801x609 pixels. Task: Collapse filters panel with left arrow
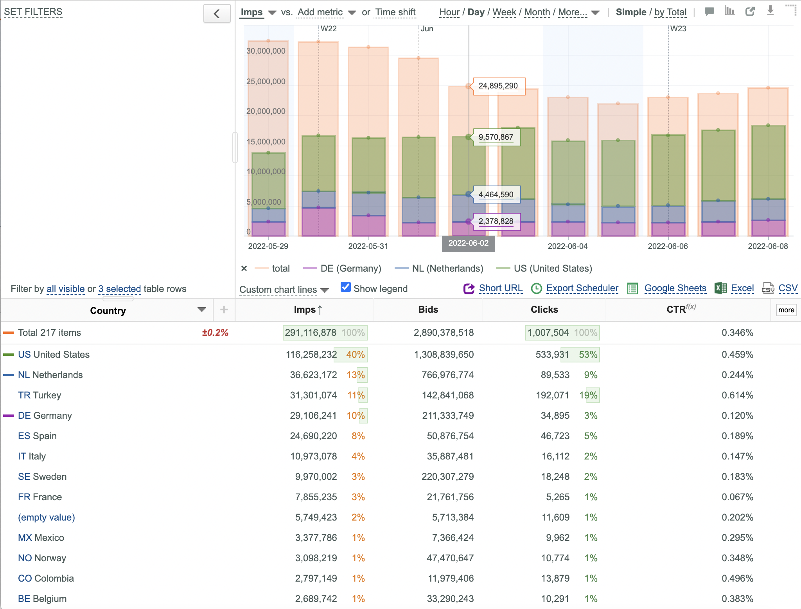coord(217,14)
